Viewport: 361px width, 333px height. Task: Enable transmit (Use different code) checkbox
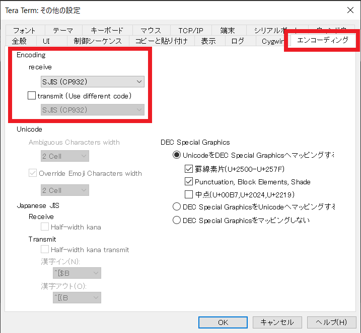(x=32, y=95)
